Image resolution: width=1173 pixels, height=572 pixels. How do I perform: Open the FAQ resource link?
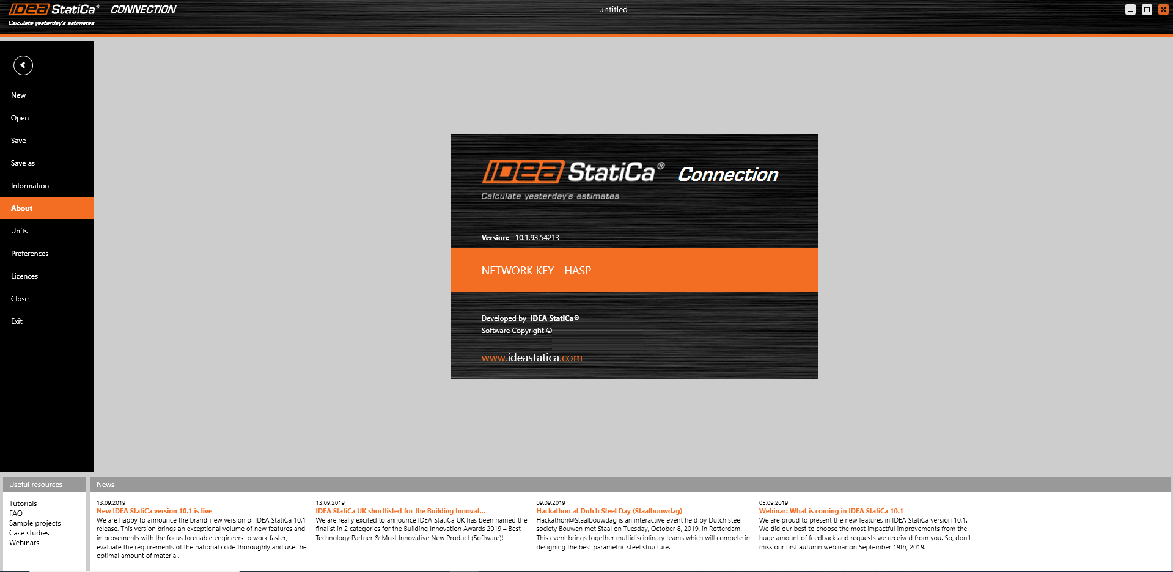[16, 513]
